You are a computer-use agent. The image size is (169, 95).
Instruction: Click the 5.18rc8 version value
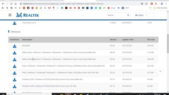[113, 23]
